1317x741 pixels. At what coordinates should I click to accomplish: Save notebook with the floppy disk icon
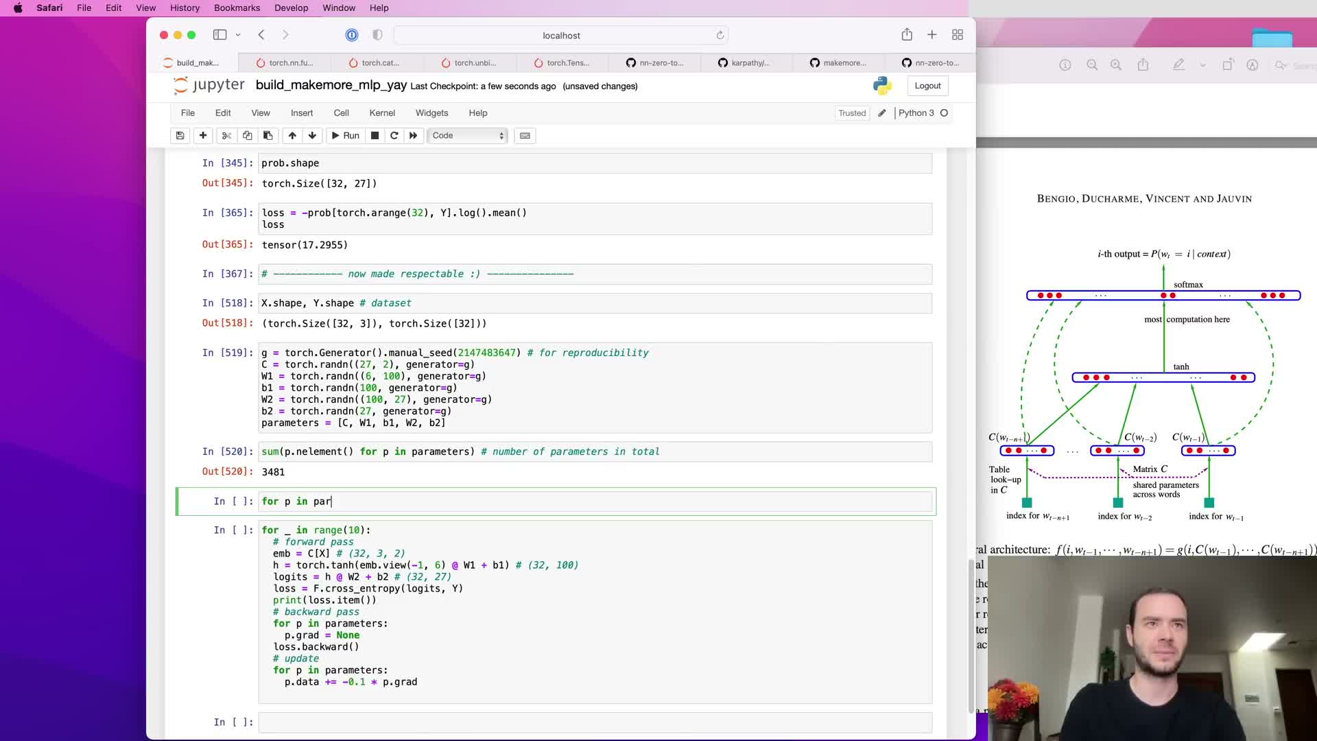click(180, 135)
